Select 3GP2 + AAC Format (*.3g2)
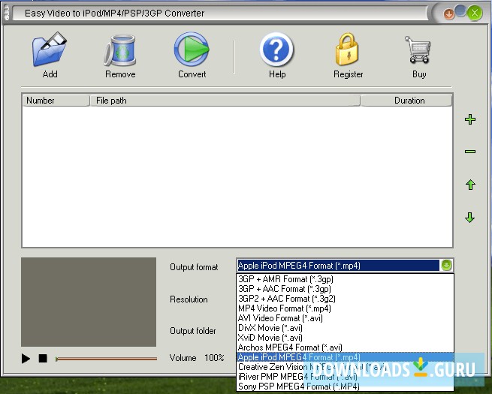The image size is (492, 394). [x=345, y=299]
